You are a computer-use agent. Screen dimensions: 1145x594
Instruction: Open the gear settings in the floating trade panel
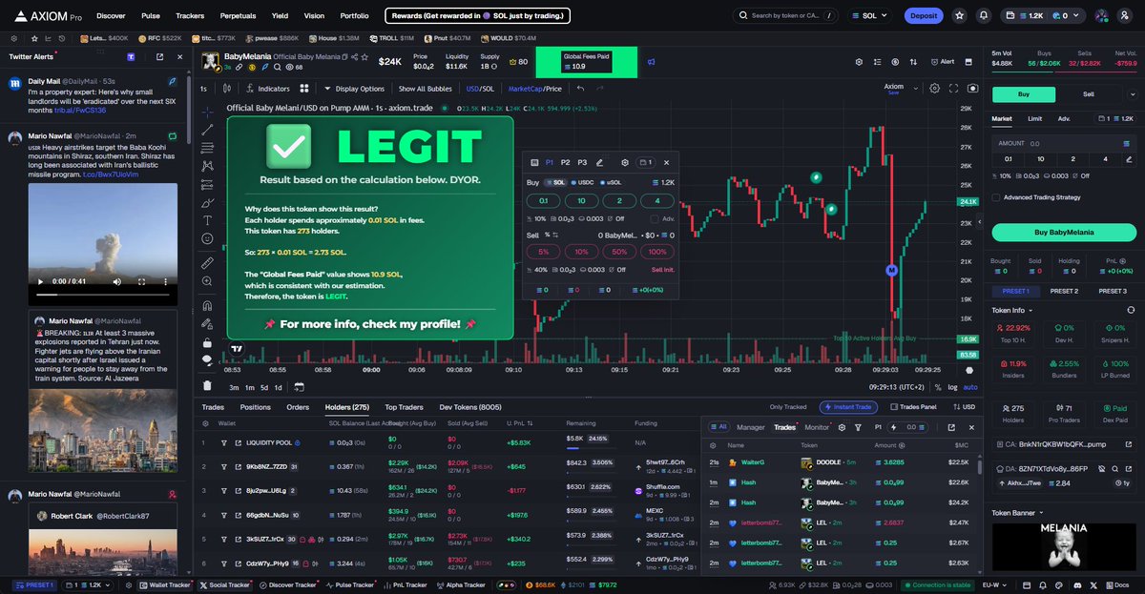point(625,163)
